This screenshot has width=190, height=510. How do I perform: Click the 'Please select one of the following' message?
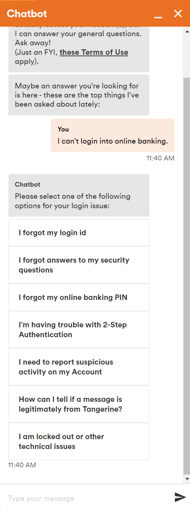point(79,195)
